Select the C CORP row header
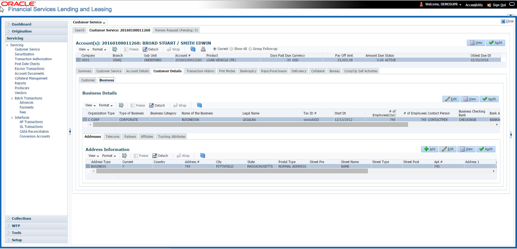 (x=85, y=120)
